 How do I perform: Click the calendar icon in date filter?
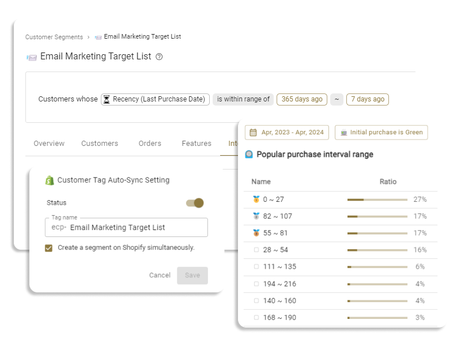click(252, 132)
